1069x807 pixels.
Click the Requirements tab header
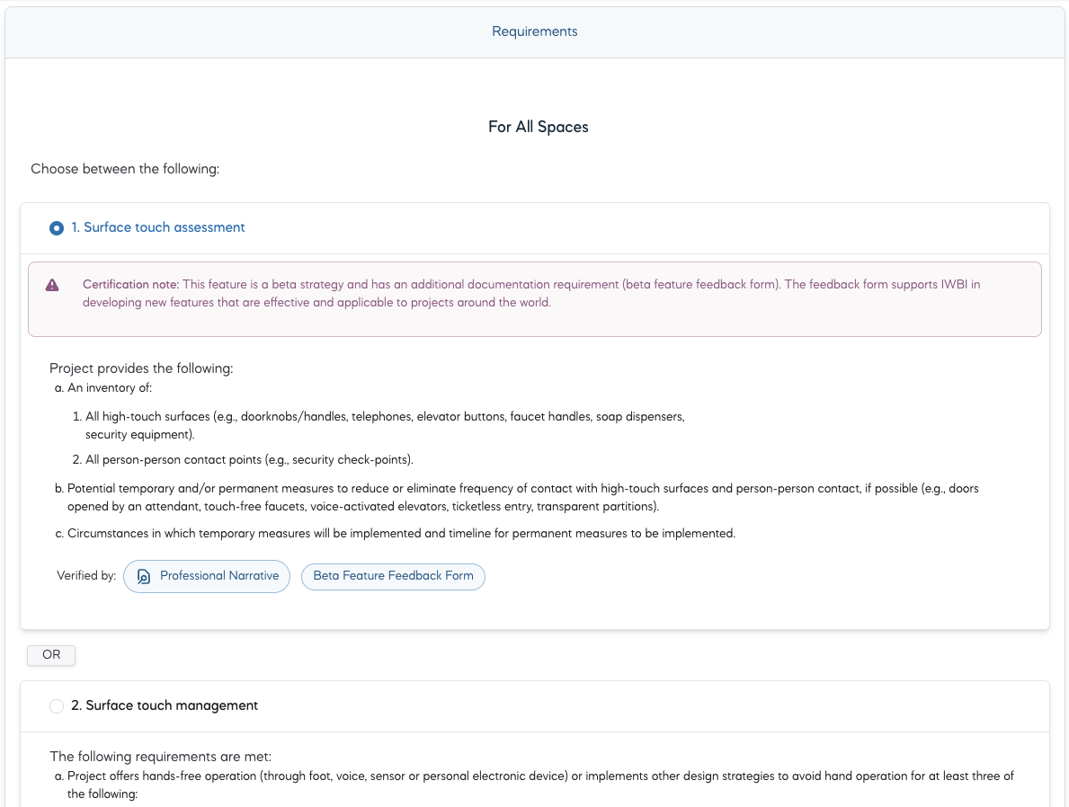[x=534, y=31]
